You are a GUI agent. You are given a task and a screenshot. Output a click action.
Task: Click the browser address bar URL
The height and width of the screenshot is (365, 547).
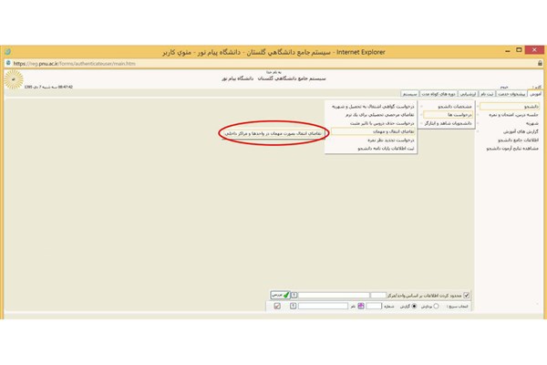point(73,63)
